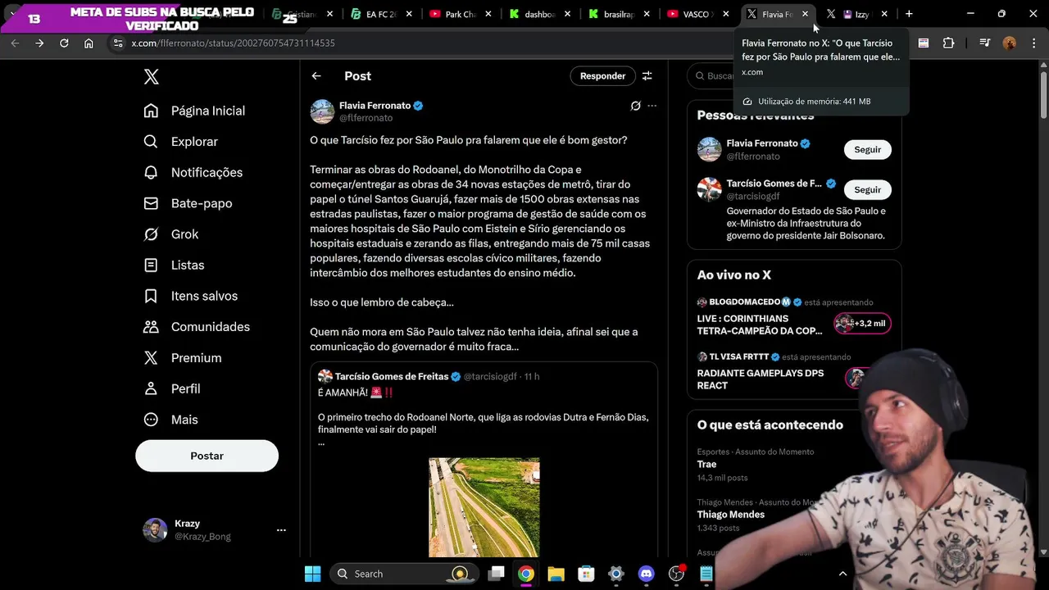The image size is (1049, 590).
Task: Click the browser Home icon
Action: coord(89,43)
